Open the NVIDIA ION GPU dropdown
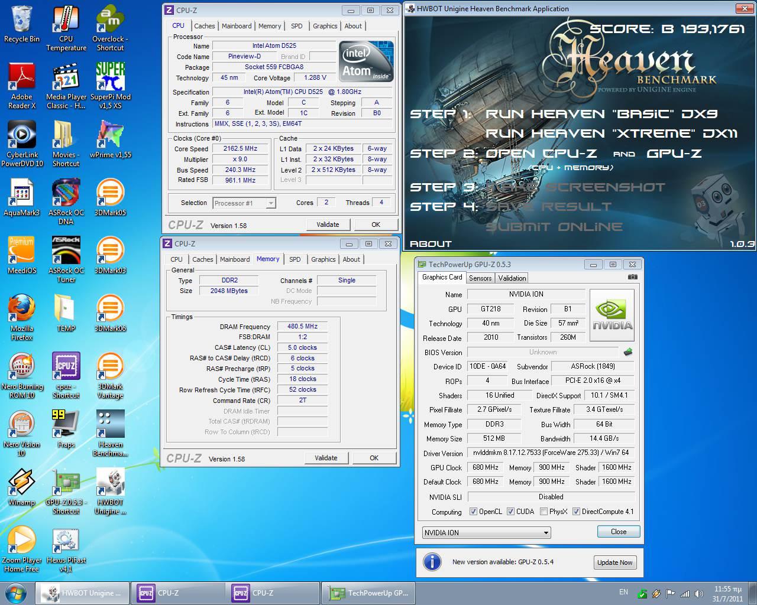Image resolution: width=757 pixels, height=605 pixels. pyautogui.click(x=486, y=532)
